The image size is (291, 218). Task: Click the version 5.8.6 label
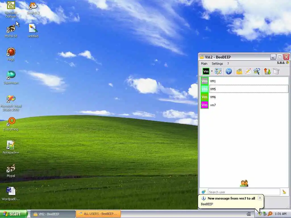(280, 63)
